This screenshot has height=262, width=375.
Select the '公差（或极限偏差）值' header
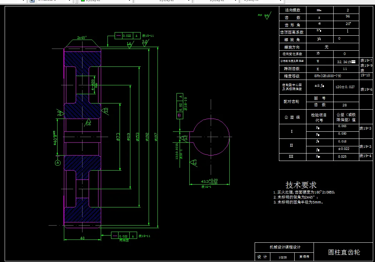coord(346,117)
